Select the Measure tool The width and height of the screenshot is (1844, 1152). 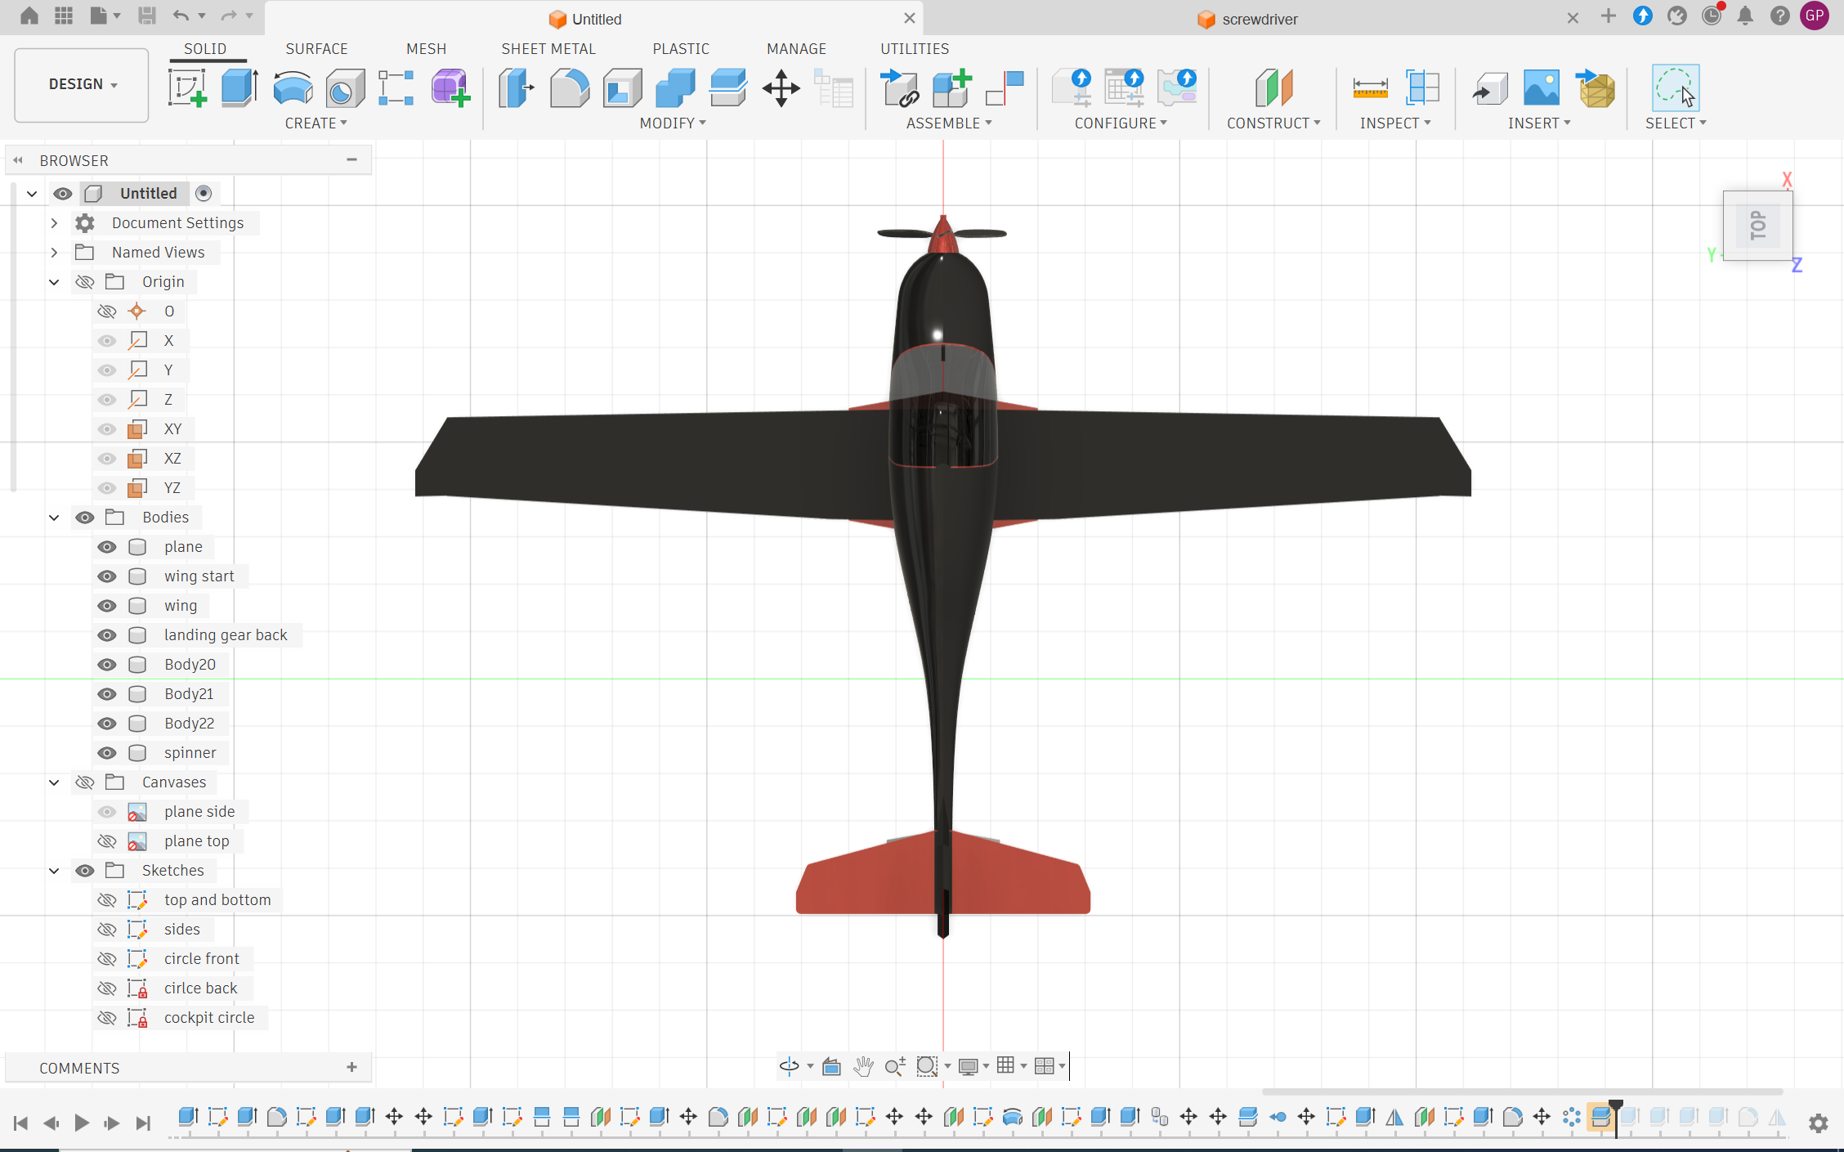click(1370, 87)
